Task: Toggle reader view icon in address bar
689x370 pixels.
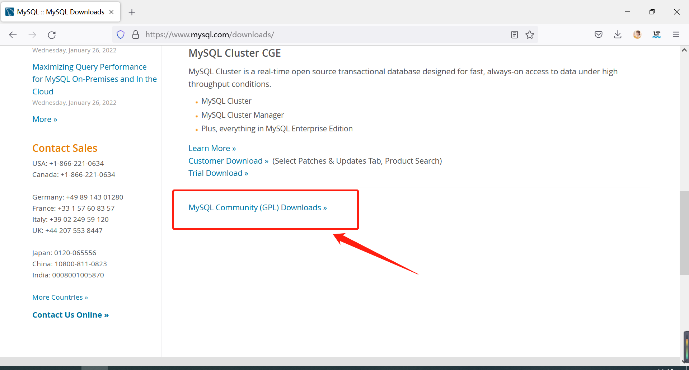Action: pyautogui.click(x=515, y=35)
